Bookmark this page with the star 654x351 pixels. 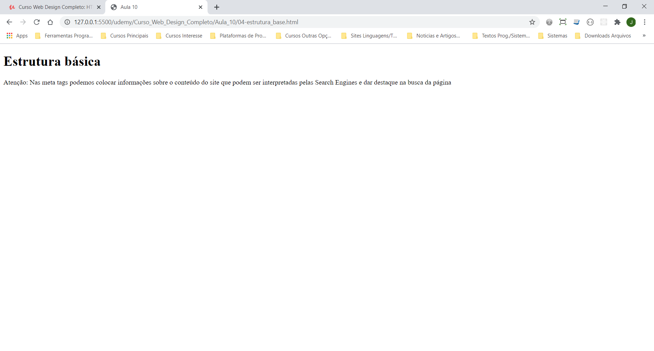pos(532,22)
